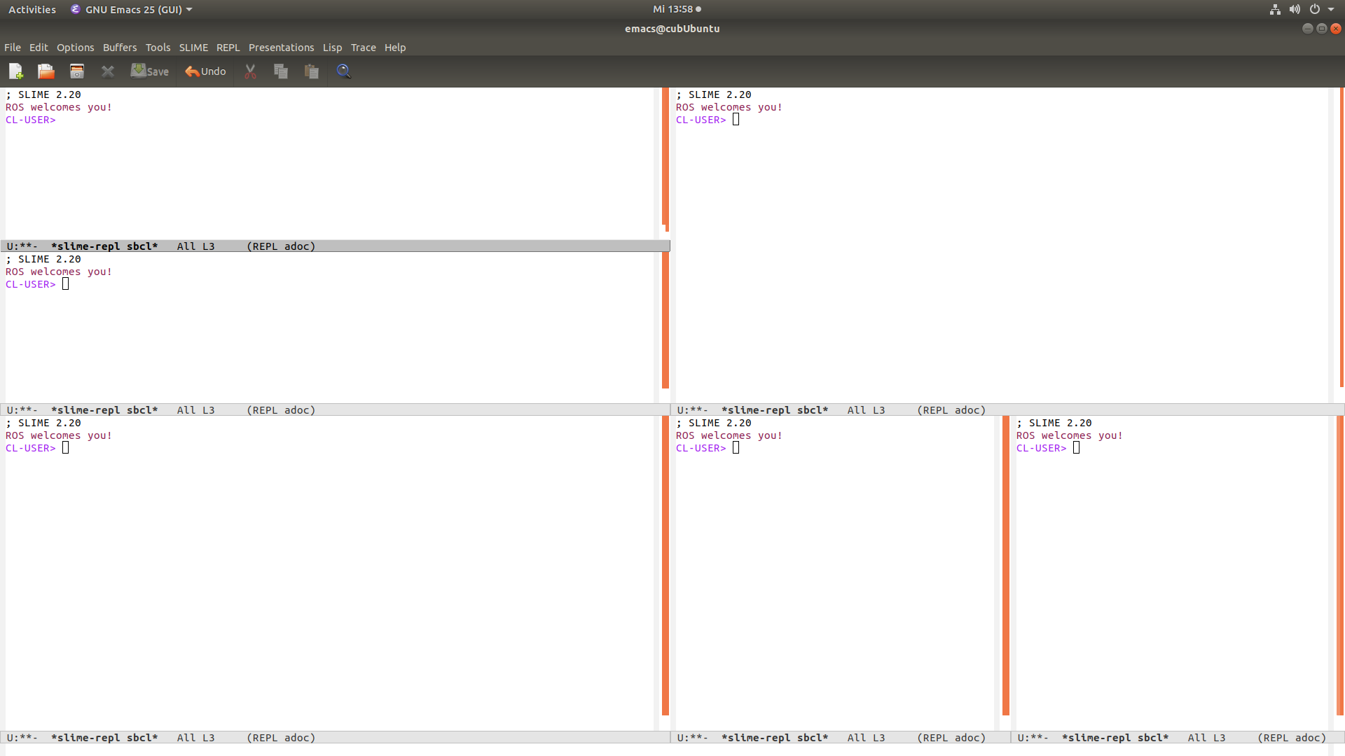This screenshot has height=756, width=1345.
Task: Click the Open File folder icon
Action: click(x=46, y=71)
